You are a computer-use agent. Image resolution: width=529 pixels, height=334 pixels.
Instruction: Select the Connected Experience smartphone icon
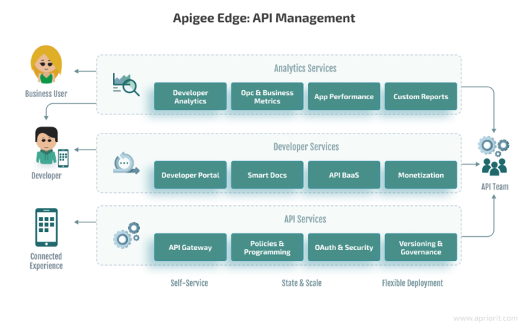click(x=46, y=227)
